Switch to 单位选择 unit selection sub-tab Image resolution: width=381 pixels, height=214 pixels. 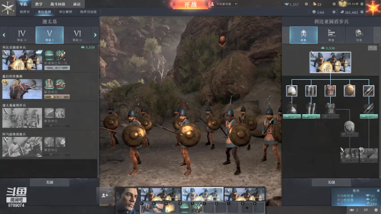[x=44, y=11]
